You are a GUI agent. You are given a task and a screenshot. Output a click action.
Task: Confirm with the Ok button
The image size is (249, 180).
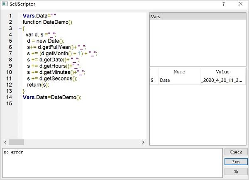(x=236, y=171)
